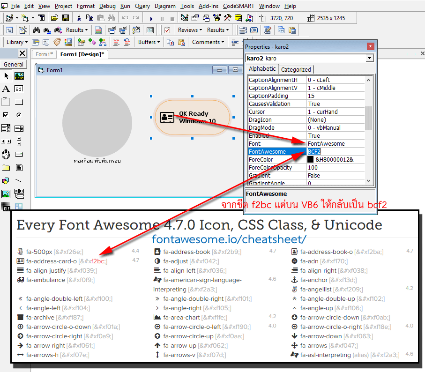Select the ComboBox control tool

point(6,128)
